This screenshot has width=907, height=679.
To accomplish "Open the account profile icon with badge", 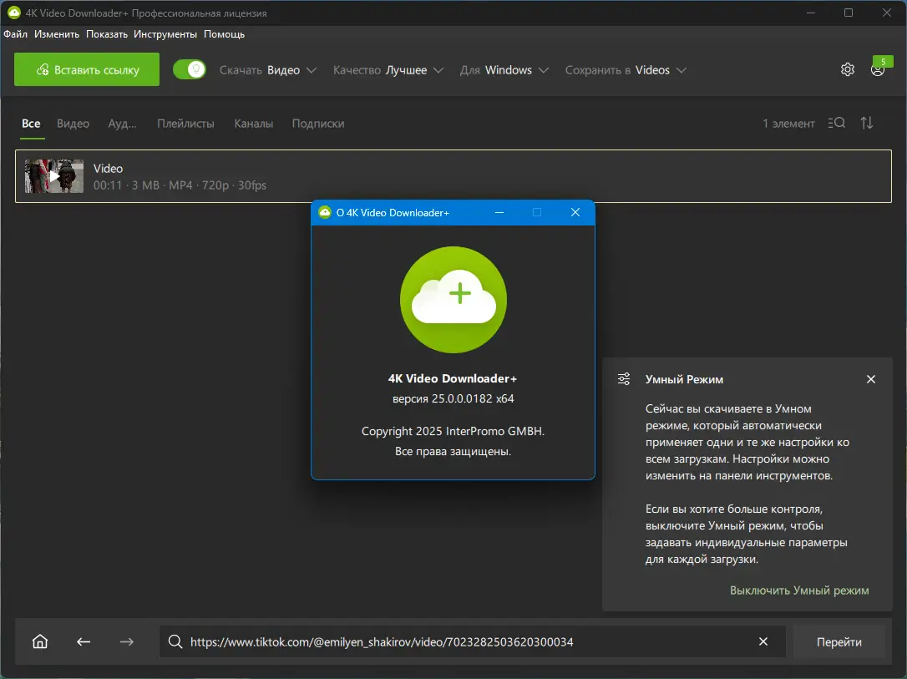I will [878, 70].
